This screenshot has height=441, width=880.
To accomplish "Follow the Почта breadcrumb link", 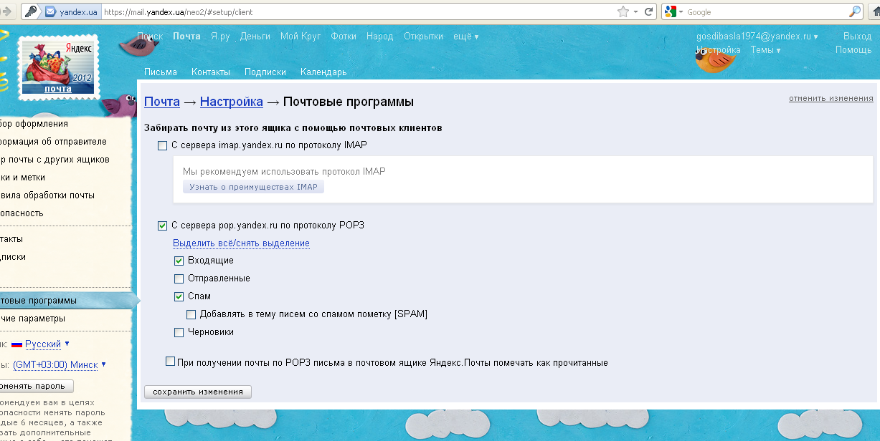I will 162,102.
